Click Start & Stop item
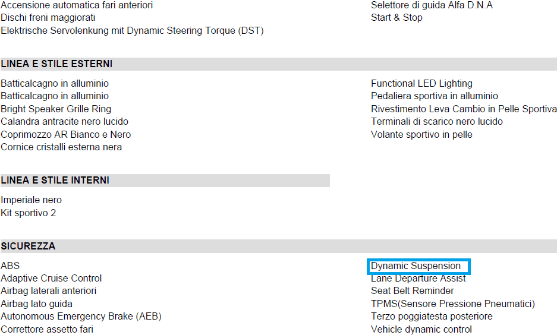Screen dimensions: 557x335 pos(396,18)
